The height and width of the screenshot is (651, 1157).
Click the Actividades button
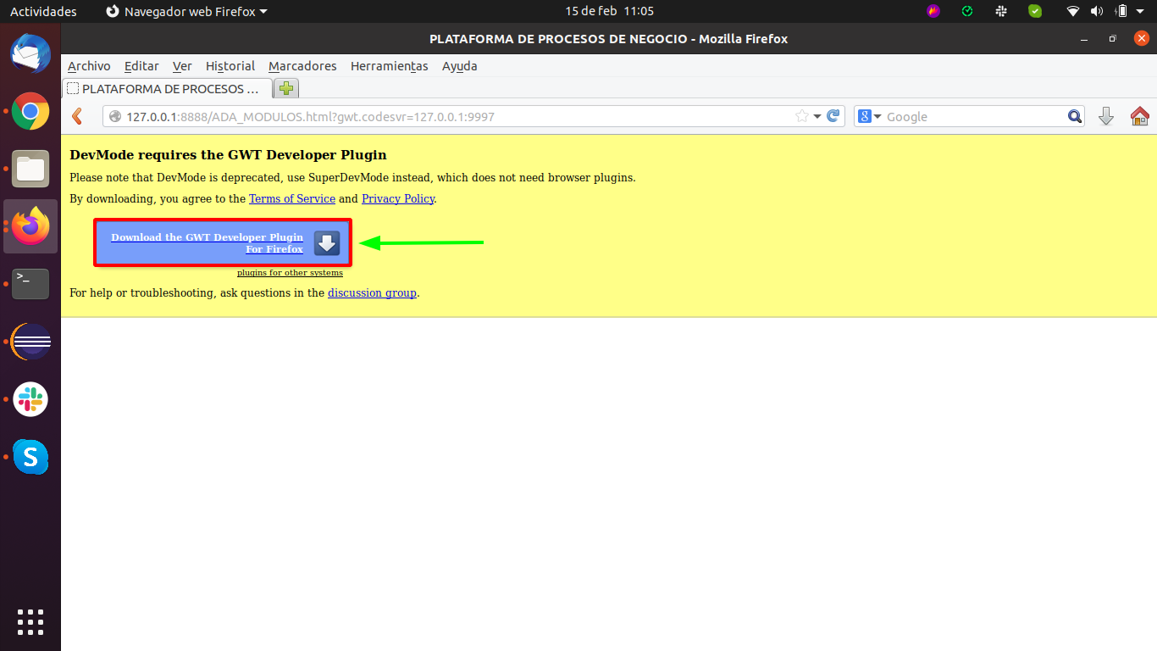pyautogui.click(x=43, y=11)
